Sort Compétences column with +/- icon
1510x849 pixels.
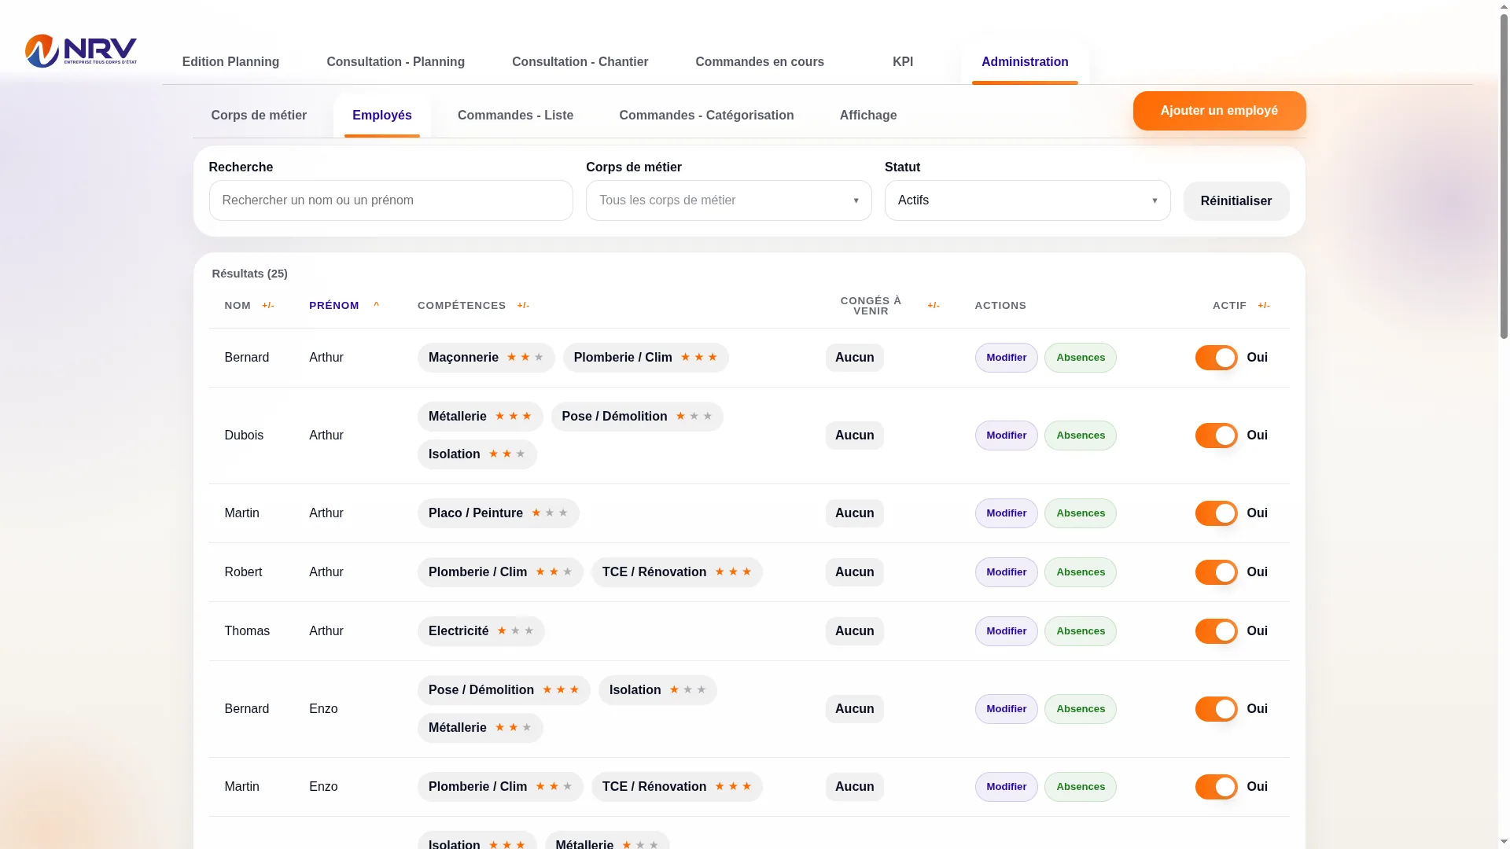tap(523, 306)
